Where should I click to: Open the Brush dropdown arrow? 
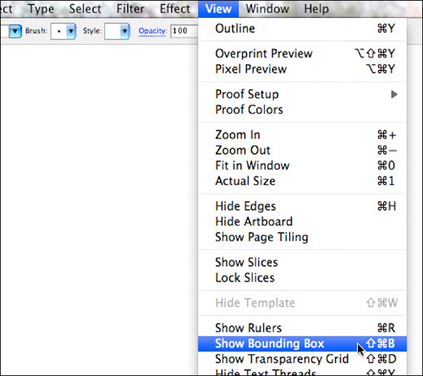[71, 31]
